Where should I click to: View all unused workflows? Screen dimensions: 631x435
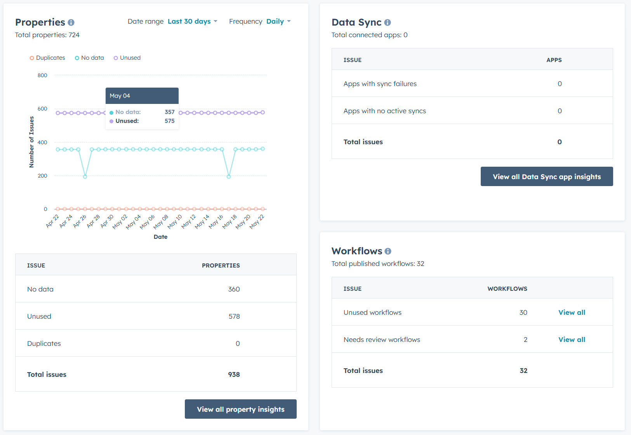click(x=572, y=312)
